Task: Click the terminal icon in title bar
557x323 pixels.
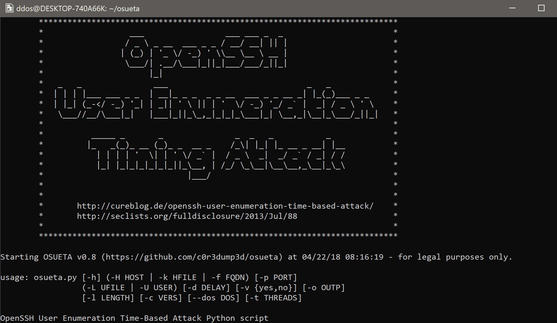Action: (x=10, y=8)
